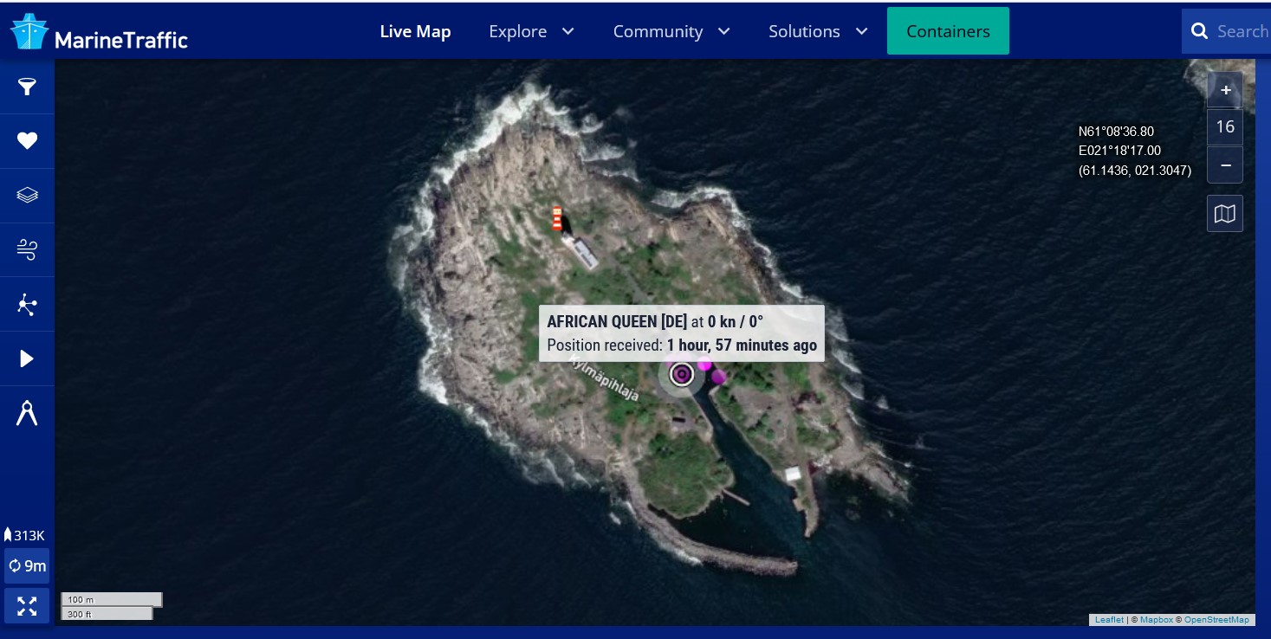Switch the map type with map icon

pyautogui.click(x=1224, y=214)
